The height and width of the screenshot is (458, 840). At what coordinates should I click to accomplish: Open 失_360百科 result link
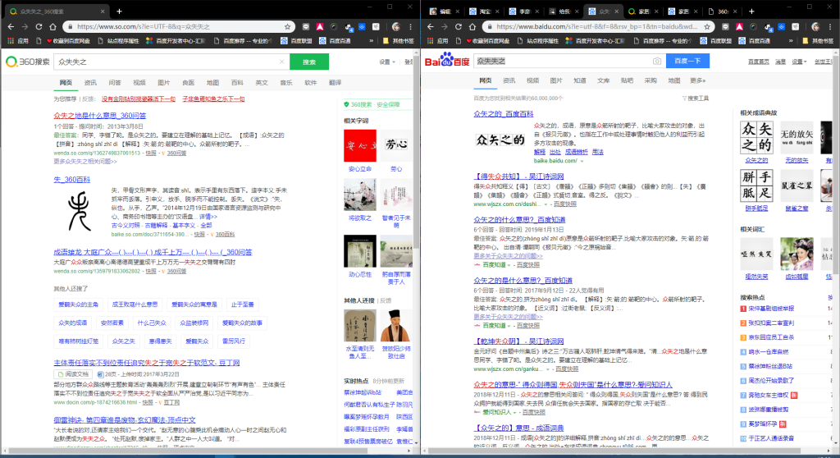point(72,179)
